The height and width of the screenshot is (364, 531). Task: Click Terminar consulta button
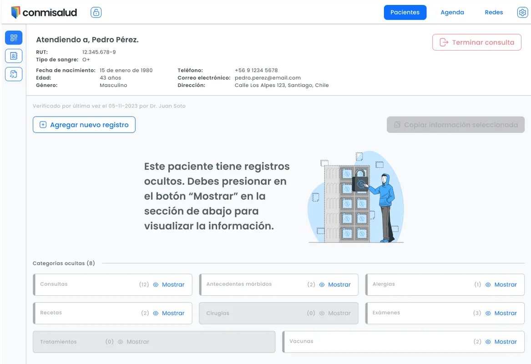[476, 42]
